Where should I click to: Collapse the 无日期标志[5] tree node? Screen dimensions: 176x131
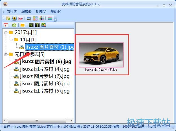click(x=6, y=54)
